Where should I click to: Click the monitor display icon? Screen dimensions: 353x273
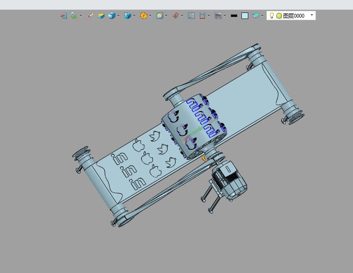218,16
